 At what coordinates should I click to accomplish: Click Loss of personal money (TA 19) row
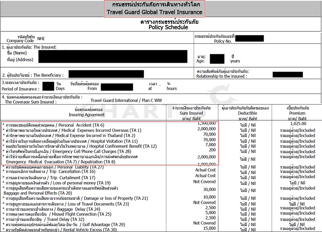(x=56, y=183)
